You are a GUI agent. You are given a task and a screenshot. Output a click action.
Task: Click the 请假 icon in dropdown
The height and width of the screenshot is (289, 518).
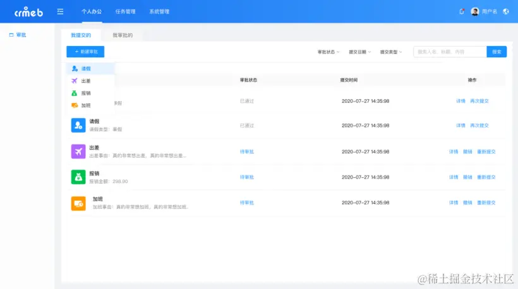click(75, 69)
